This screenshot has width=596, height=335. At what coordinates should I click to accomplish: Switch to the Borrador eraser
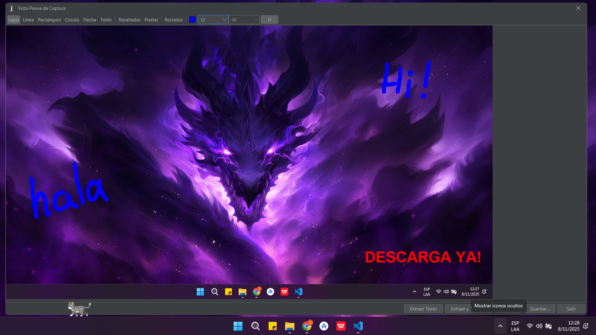point(174,20)
